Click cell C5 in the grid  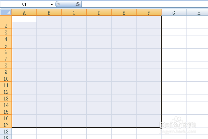pyautogui.click(x=74, y=46)
